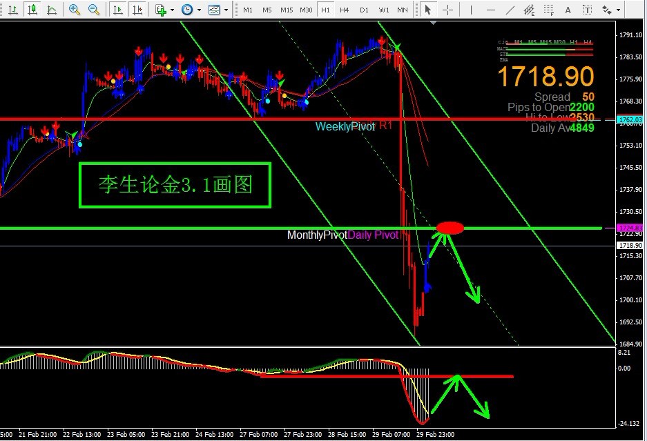Select the MN monthly timeframe
647x441 pixels.
click(x=403, y=10)
